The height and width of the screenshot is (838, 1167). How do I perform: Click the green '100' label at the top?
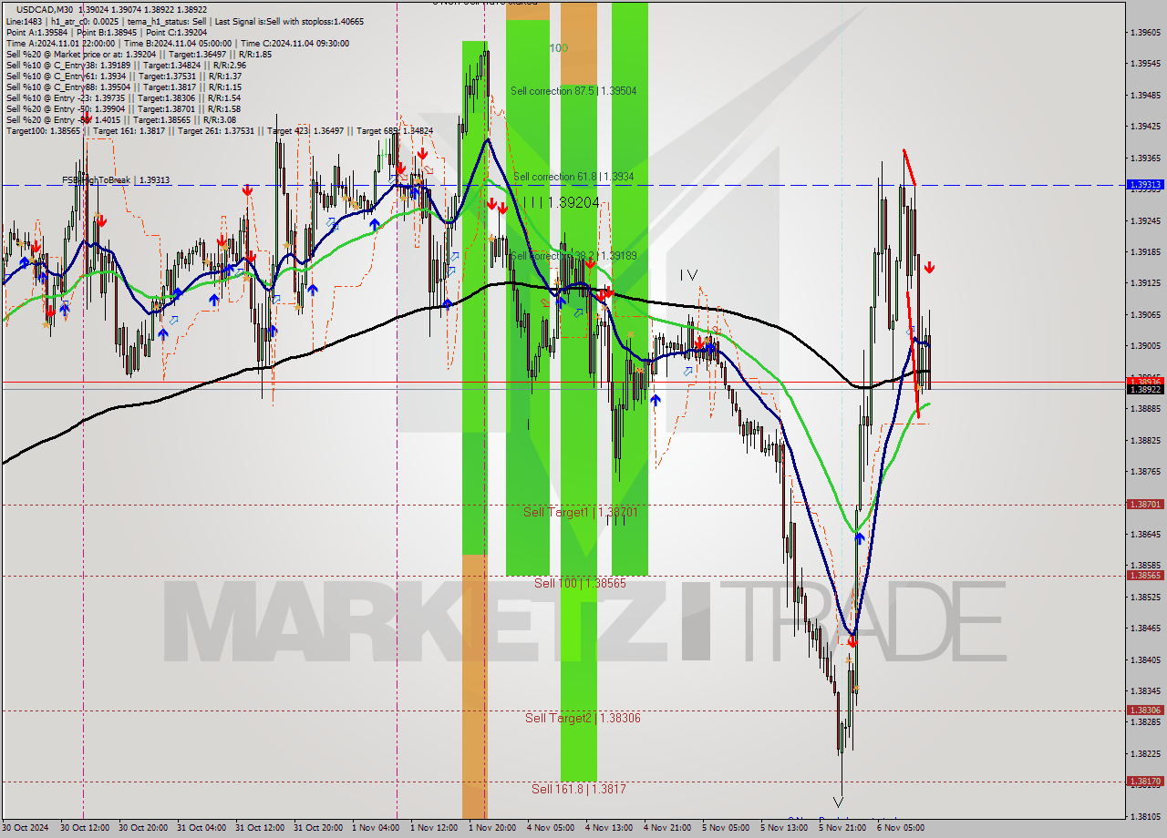[x=559, y=47]
